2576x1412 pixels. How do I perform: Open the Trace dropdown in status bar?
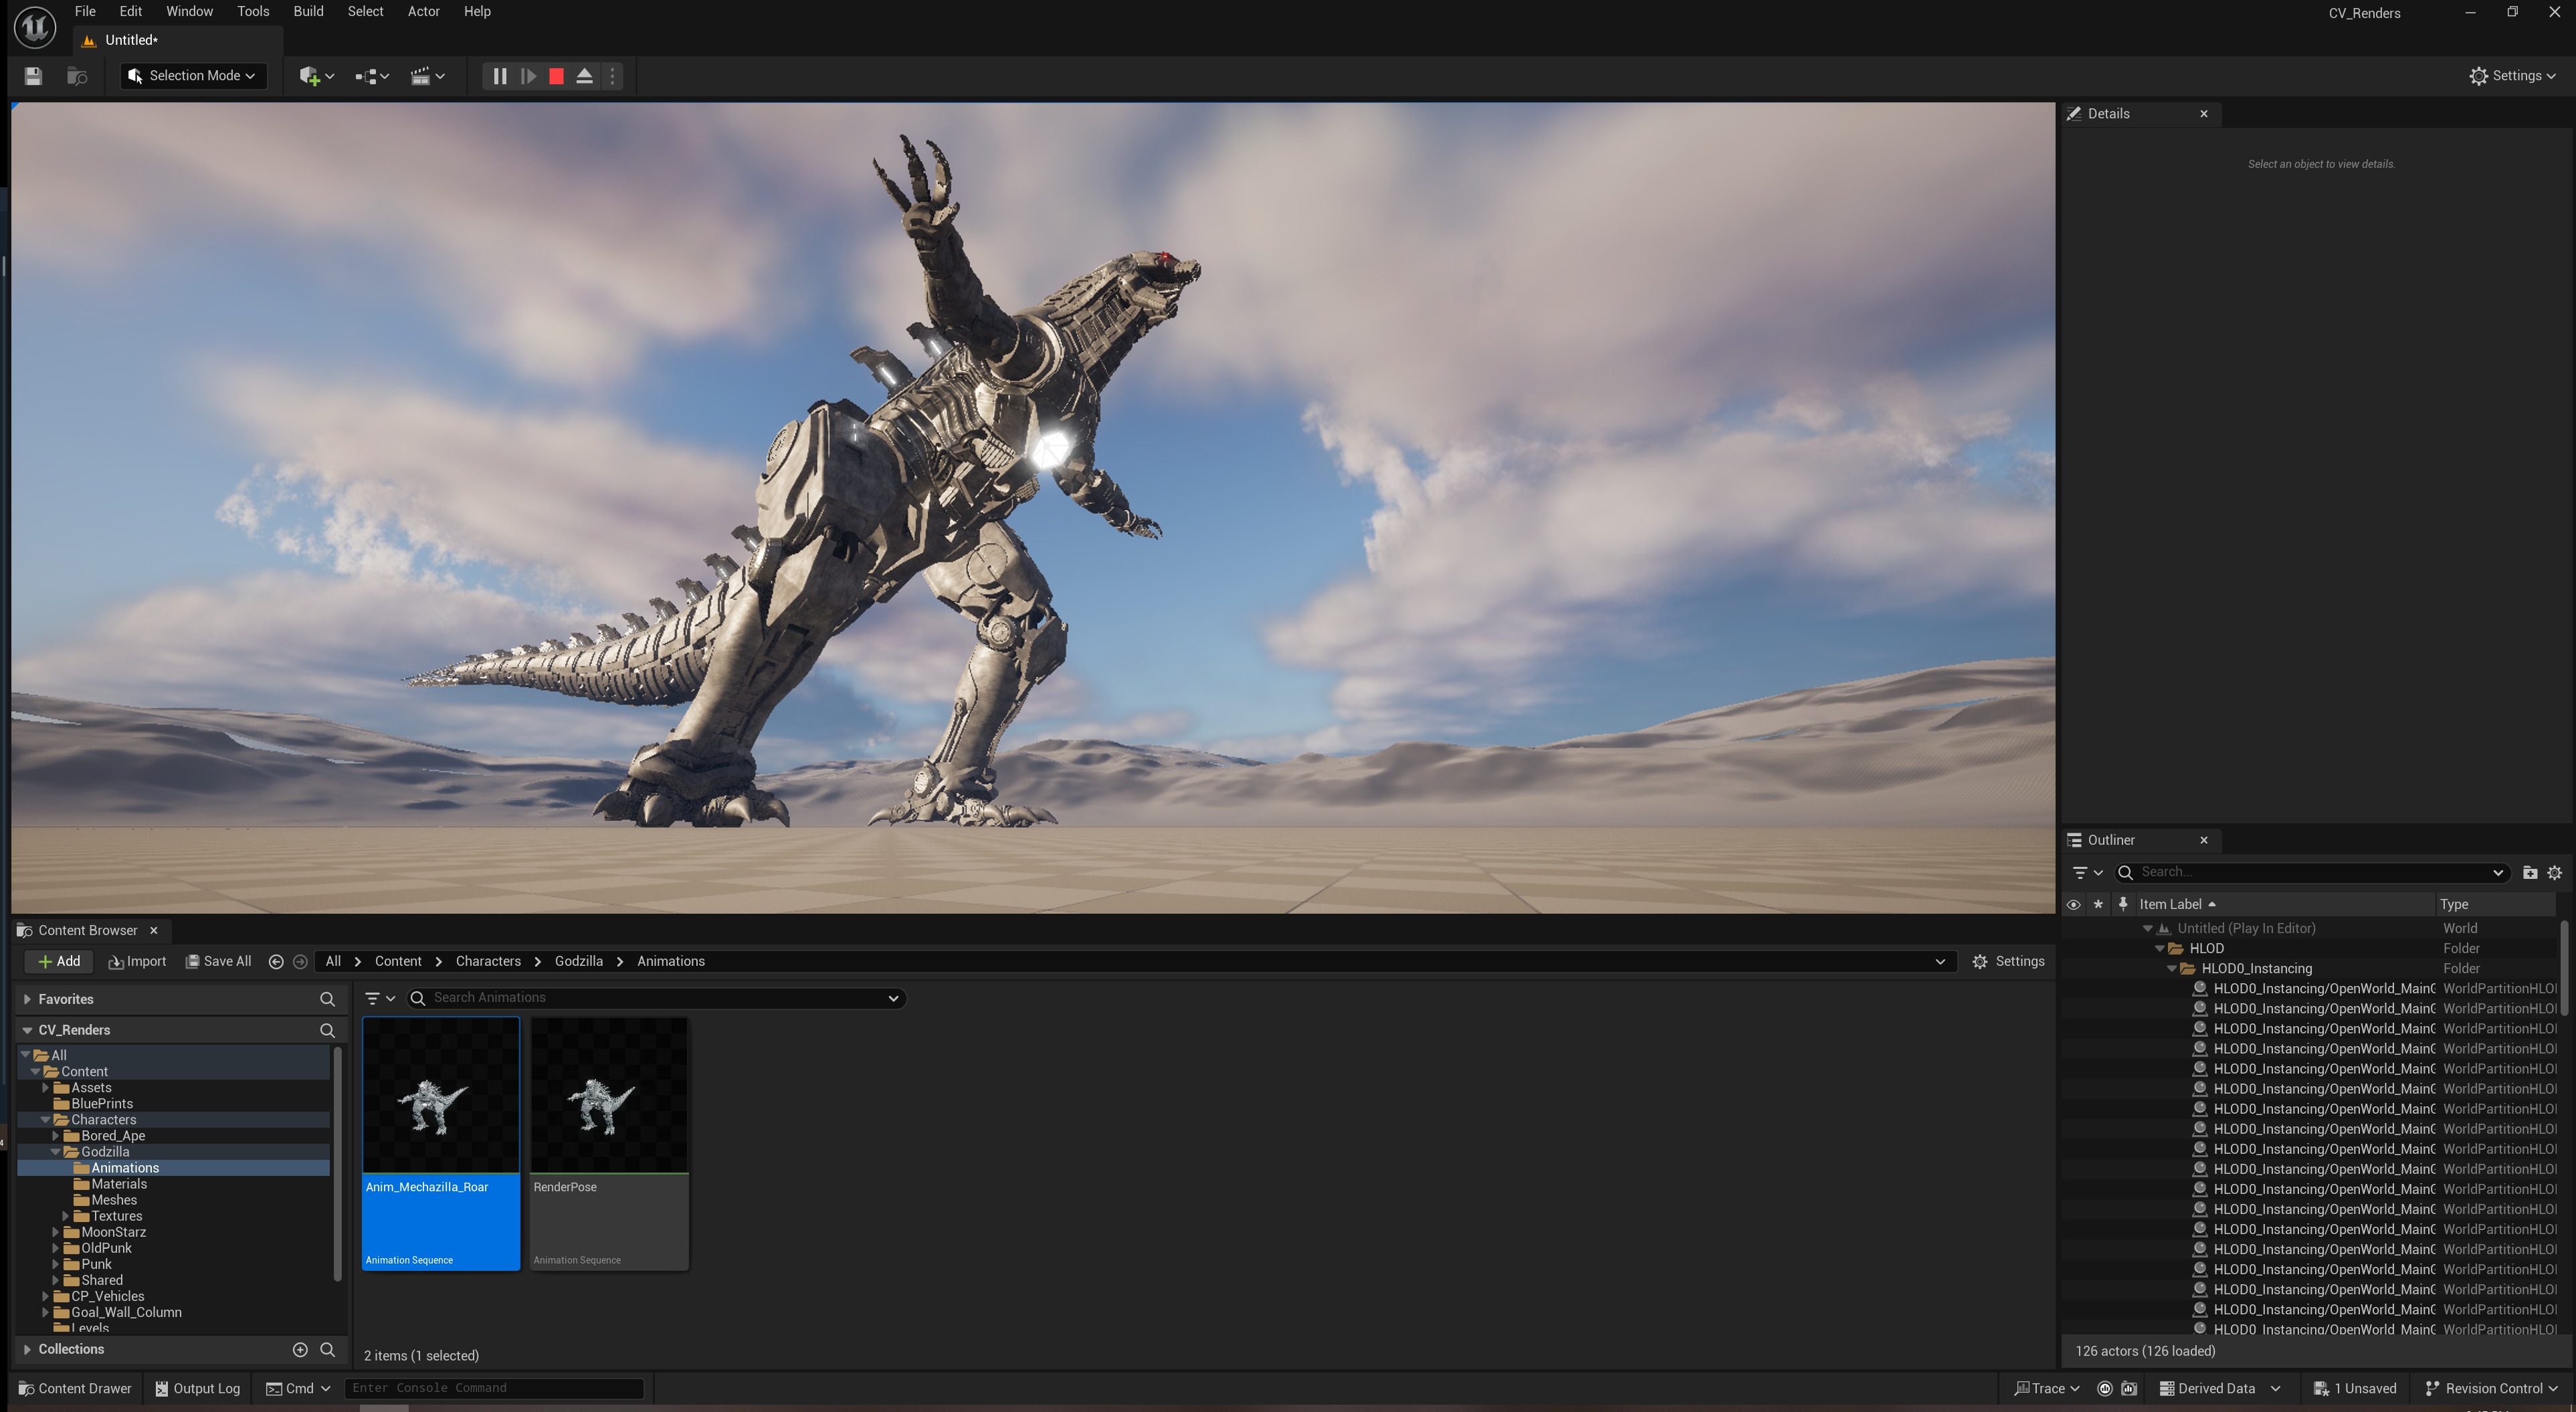click(2047, 1389)
